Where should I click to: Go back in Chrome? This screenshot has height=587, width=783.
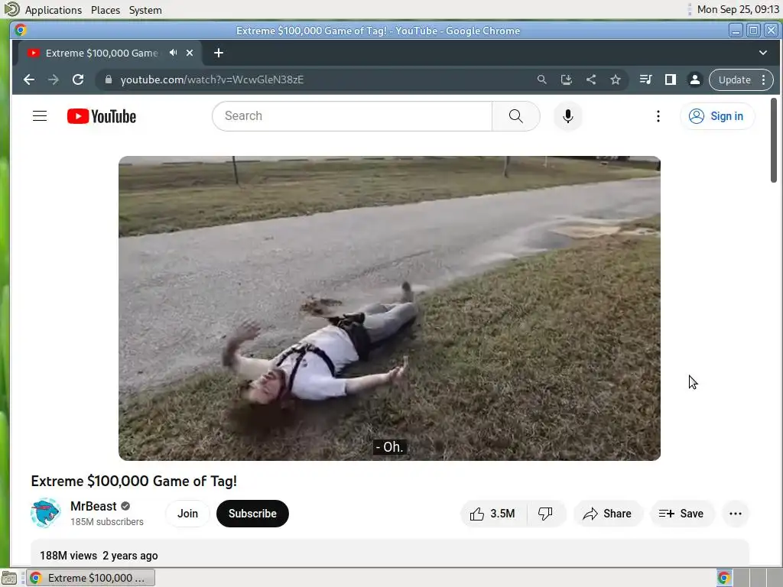29,79
